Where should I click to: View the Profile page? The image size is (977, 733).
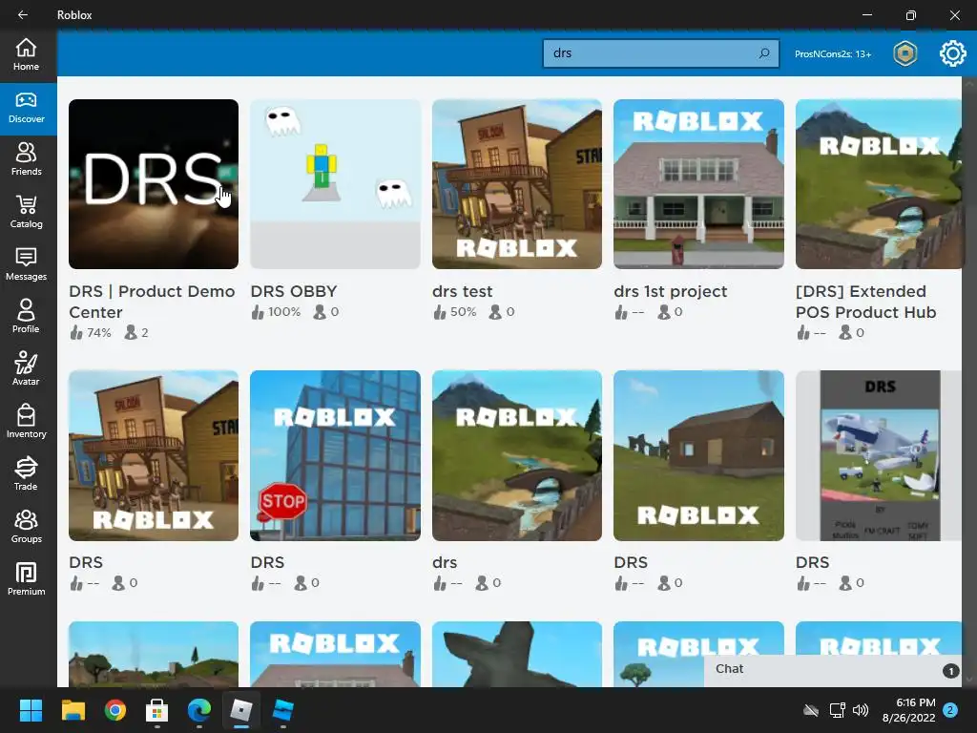coord(26,317)
